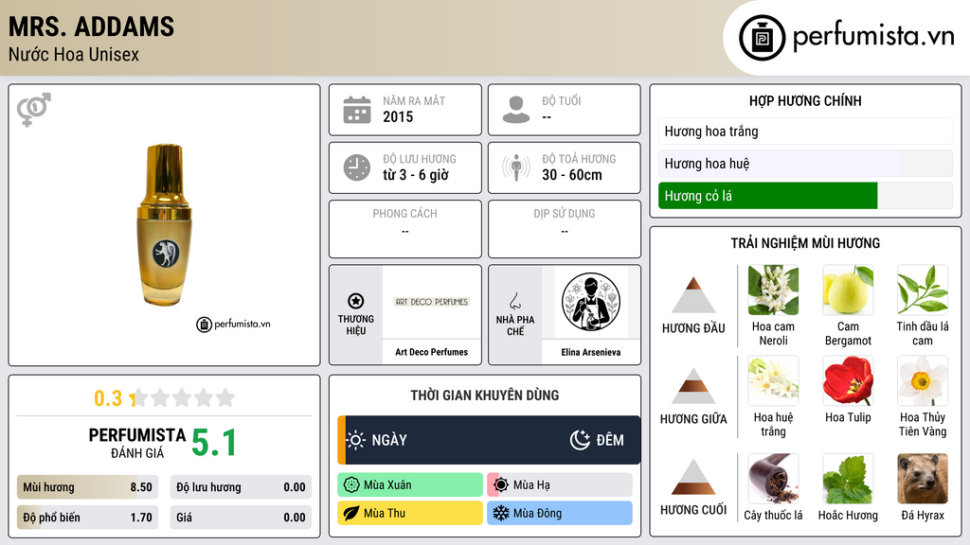Image resolution: width=970 pixels, height=545 pixels.
Task: Click the Hương hoa huệ accord bar
Action: [805, 163]
